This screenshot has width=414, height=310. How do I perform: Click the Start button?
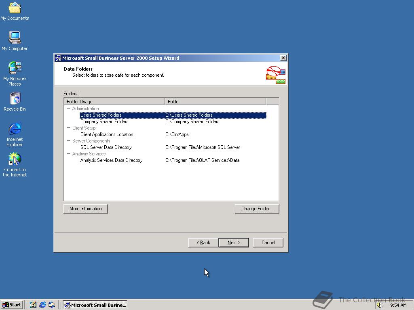pos(12,305)
